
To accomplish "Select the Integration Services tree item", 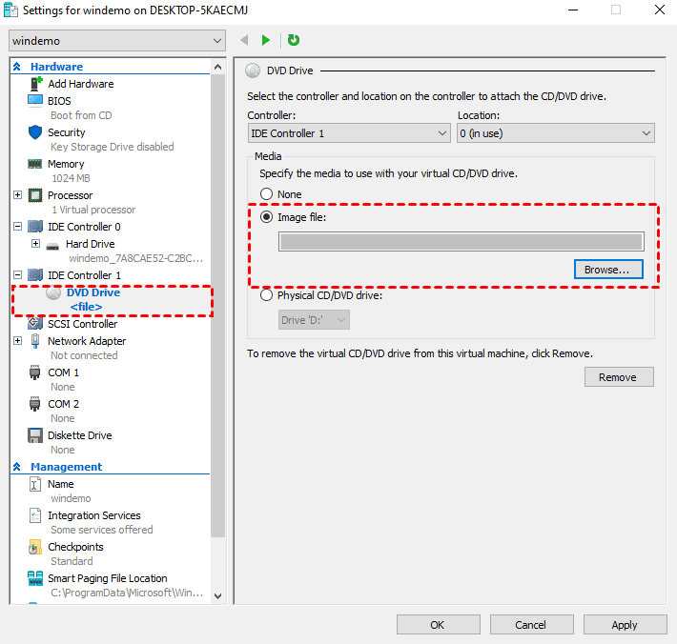I will tap(94, 515).
